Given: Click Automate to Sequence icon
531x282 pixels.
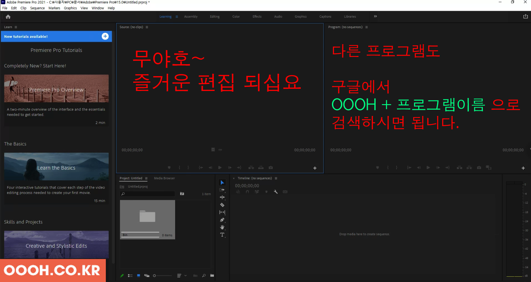Looking at the screenshot, I should [x=195, y=275].
